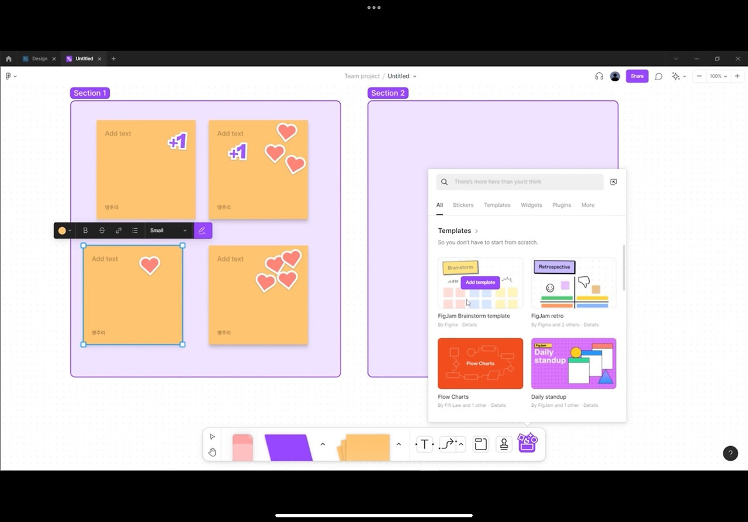This screenshot has width=748, height=522.
Task: Toggle bulleted list formatting
Action: coord(135,231)
